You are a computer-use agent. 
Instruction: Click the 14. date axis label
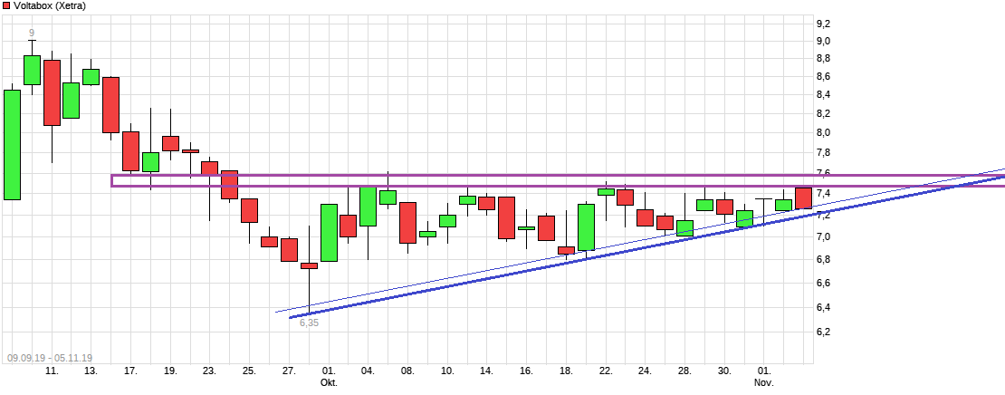[x=486, y=371]
